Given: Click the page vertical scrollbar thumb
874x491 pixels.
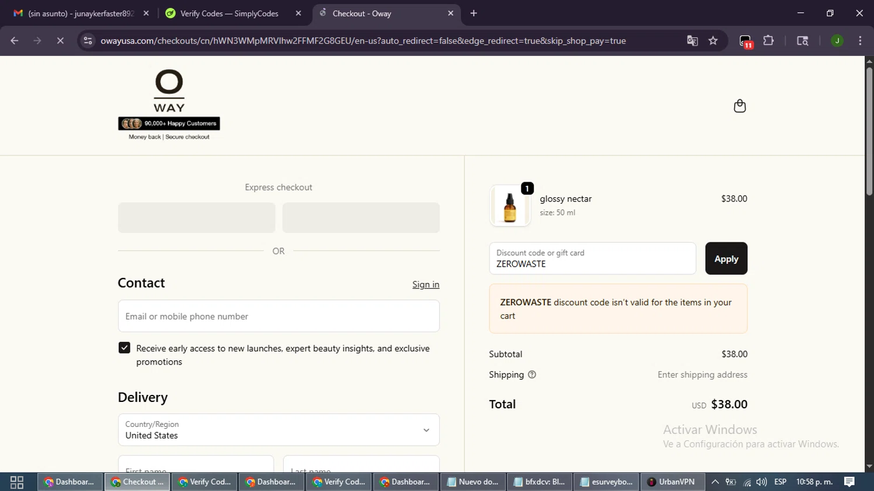Looking at the screenshot, I should pyautogui.click(x=869, y=131).
